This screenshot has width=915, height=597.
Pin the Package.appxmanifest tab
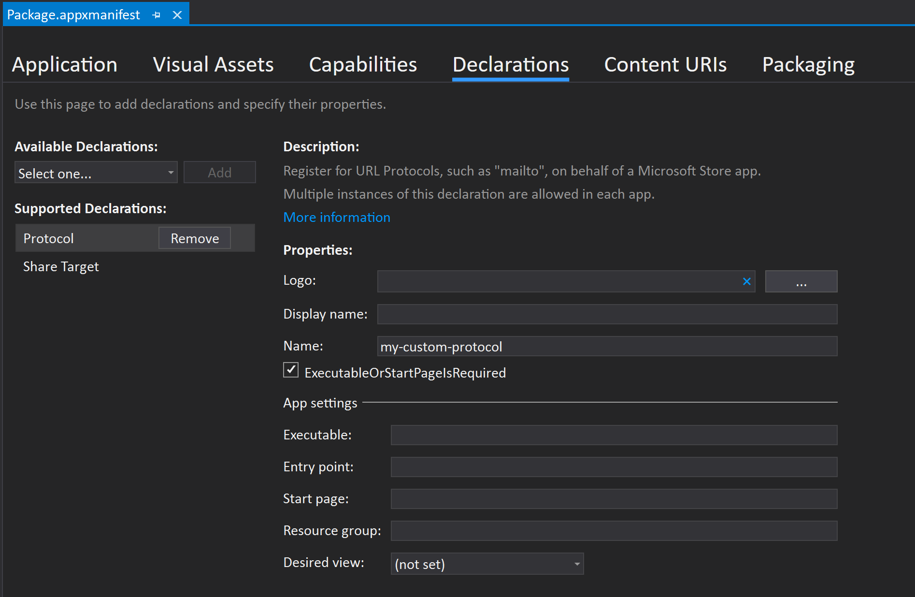click(x=156, y=15)
